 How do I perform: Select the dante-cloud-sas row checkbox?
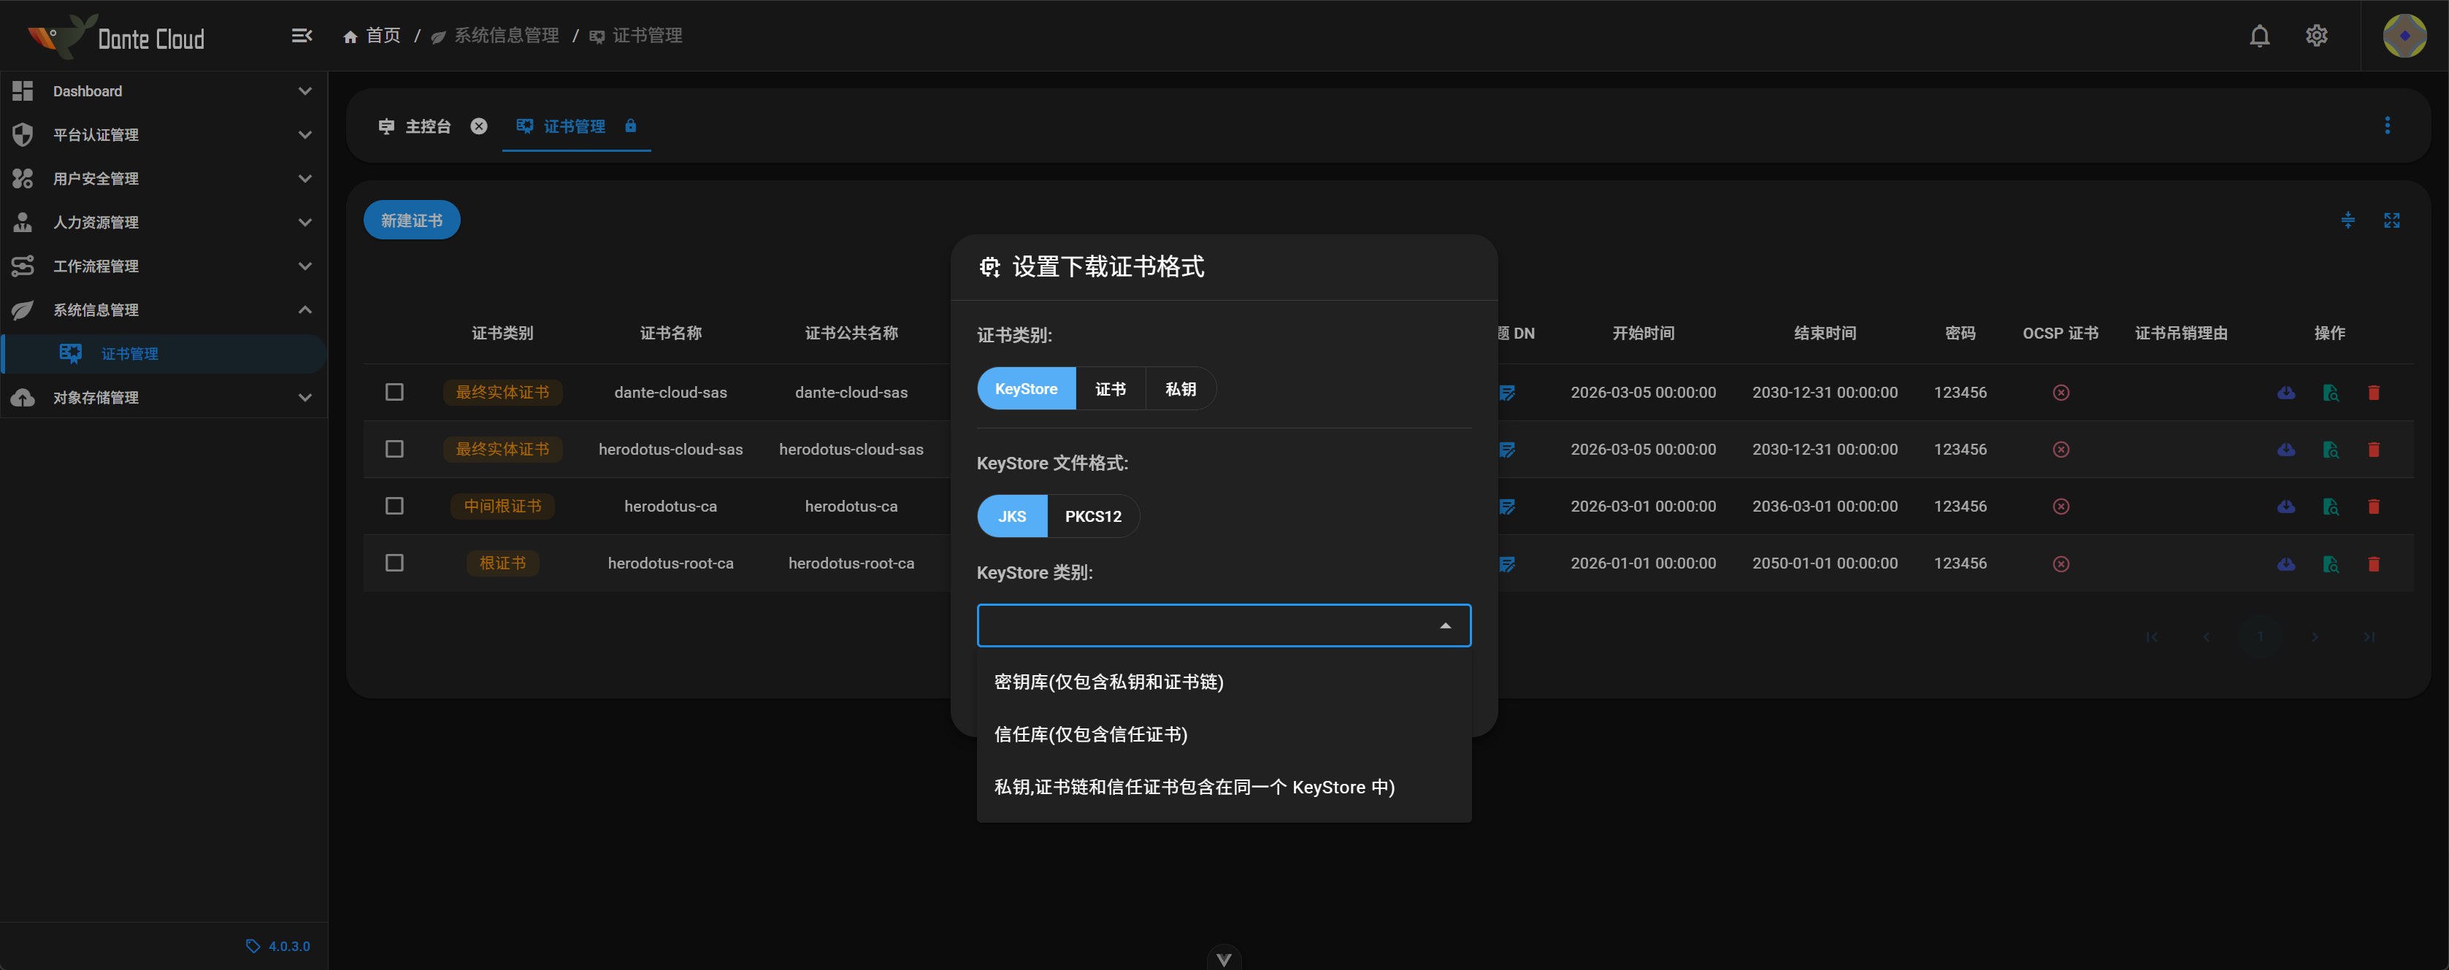(394, 393)
